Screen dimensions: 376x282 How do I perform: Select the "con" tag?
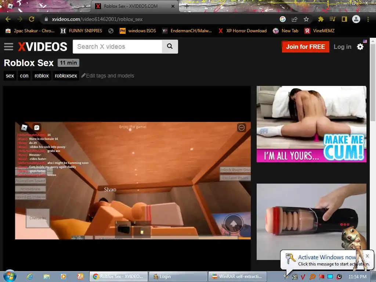pos(24,76)
